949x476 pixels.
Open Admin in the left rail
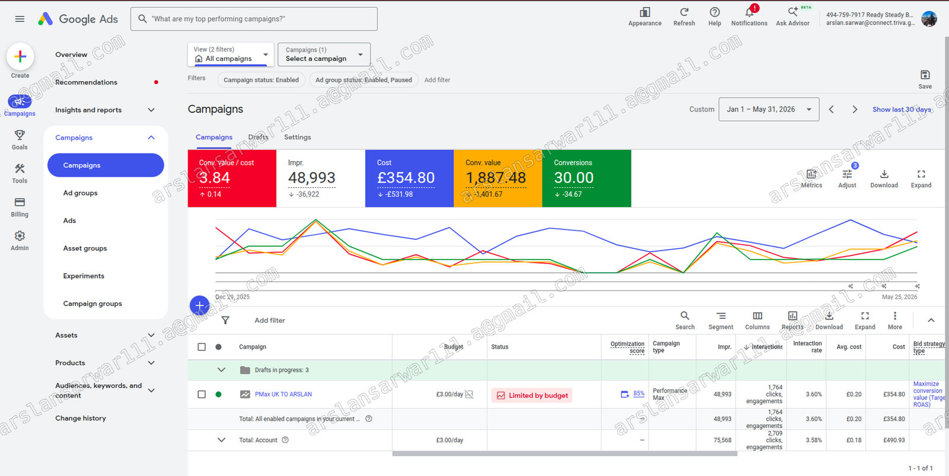[20, 241]
